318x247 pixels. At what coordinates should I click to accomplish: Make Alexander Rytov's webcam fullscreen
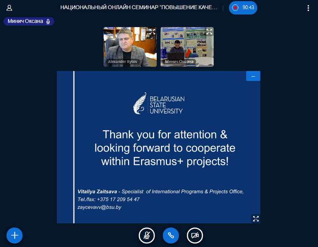click(152, 31)
